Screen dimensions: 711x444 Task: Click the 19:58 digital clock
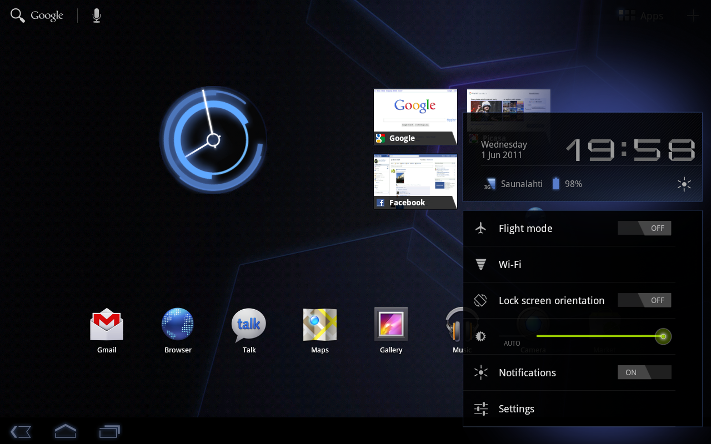click(x=630, y=150)
